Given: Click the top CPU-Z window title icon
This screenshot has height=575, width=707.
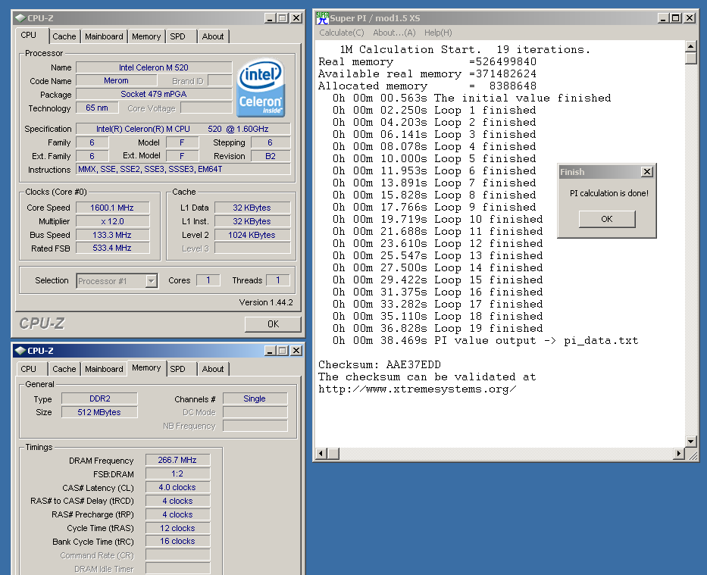Looking at the screenshot, I should pos(20,18).
